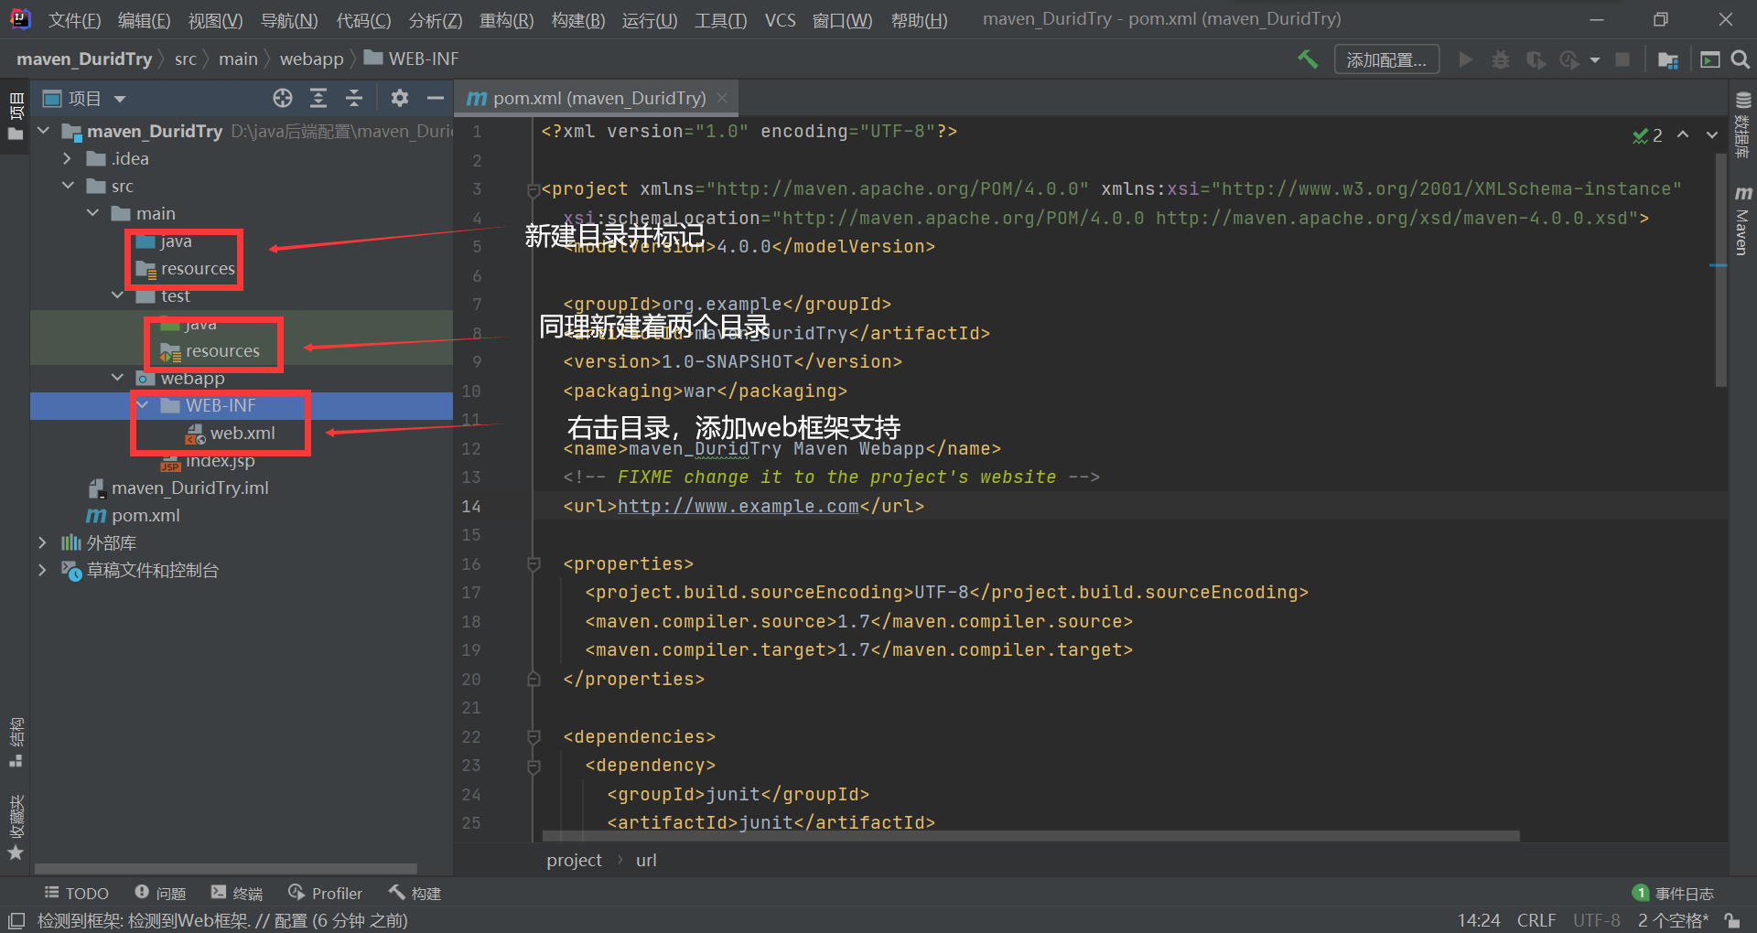
Task: Click the Stop square icon
Action: pos(1622,59)
